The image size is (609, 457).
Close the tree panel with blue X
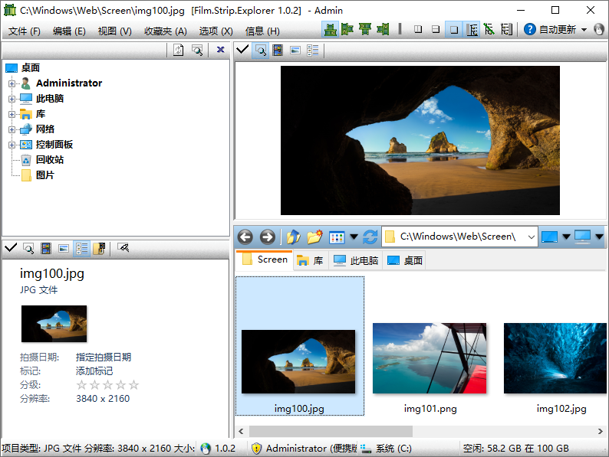point(221,50)
